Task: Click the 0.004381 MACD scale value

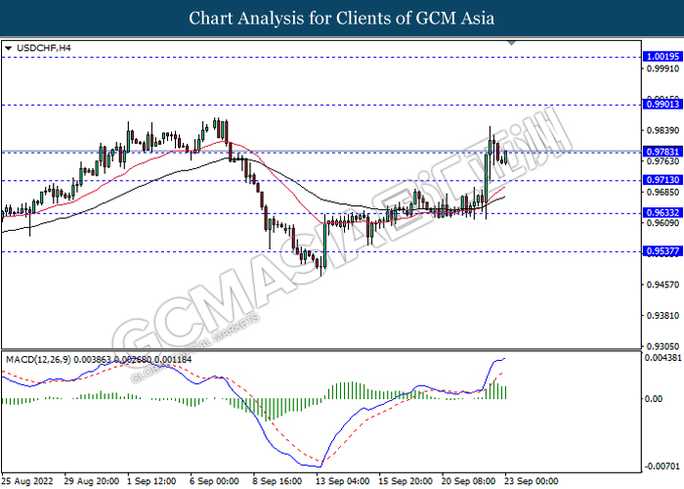Action: click(x=663, y=358)
